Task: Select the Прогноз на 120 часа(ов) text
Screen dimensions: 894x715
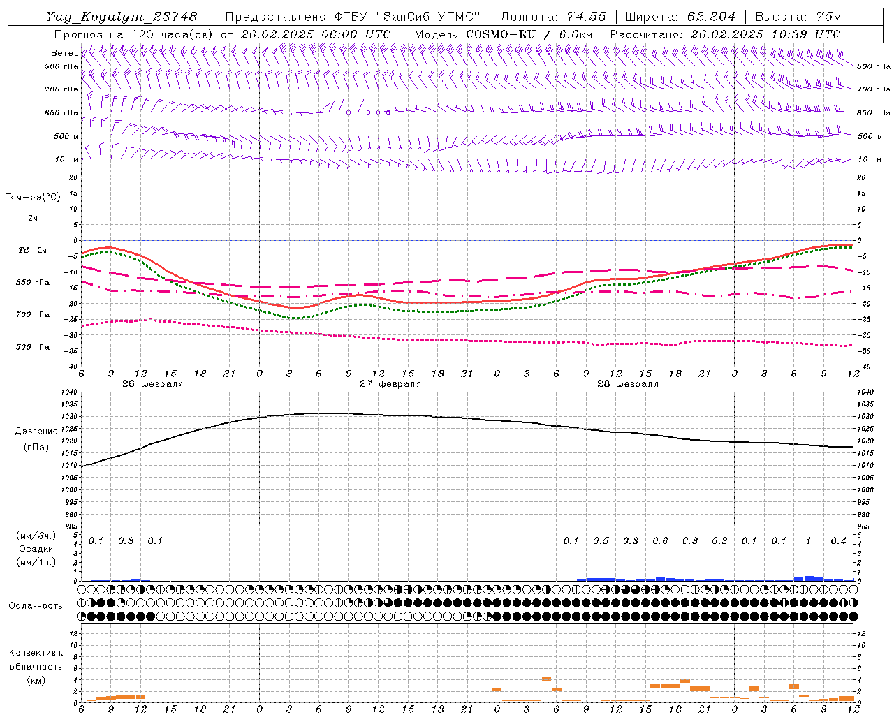Action: (135, 34)
